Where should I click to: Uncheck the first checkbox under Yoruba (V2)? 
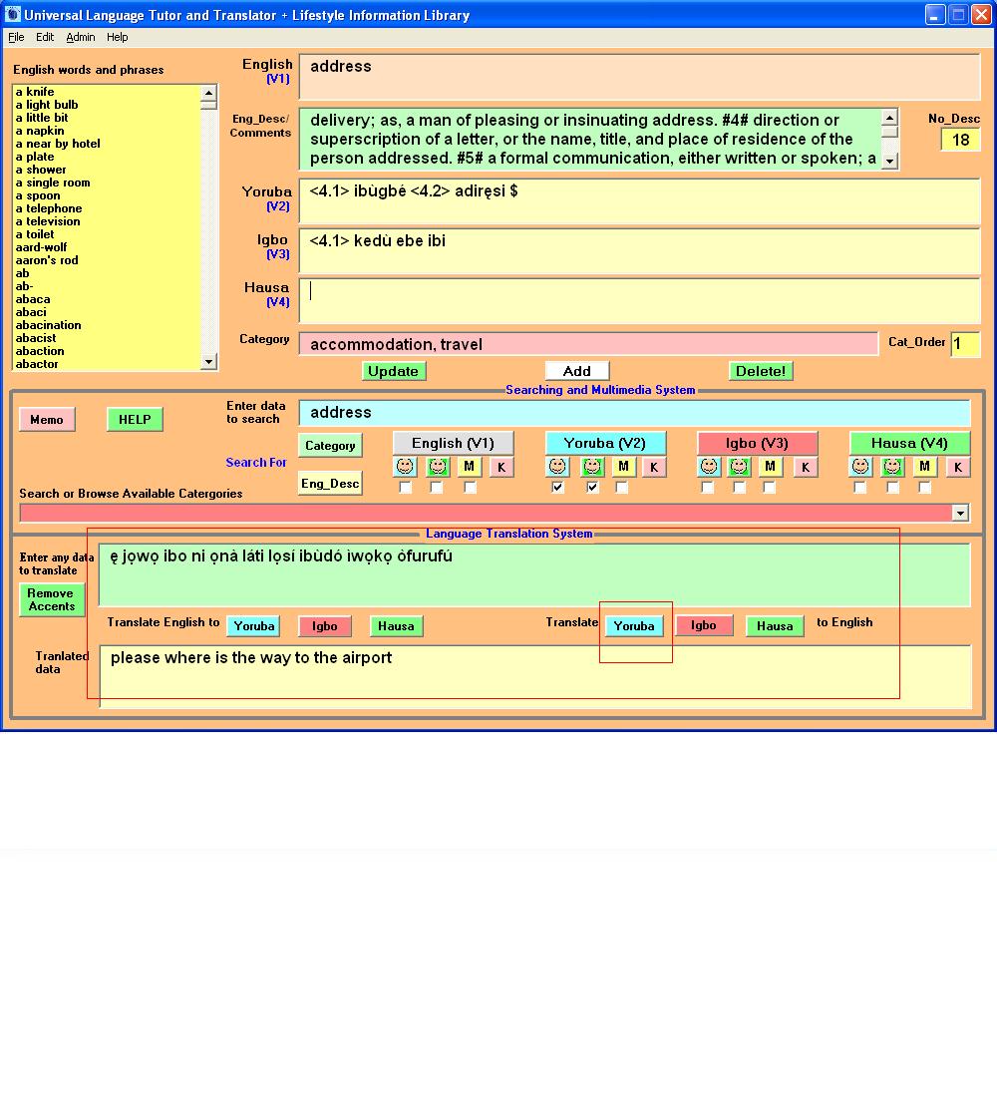pyautogui.click(x=558, y=488)
